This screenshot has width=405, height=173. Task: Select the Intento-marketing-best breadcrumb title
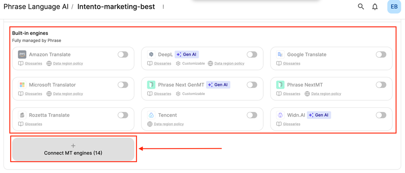tap(116, 7)
